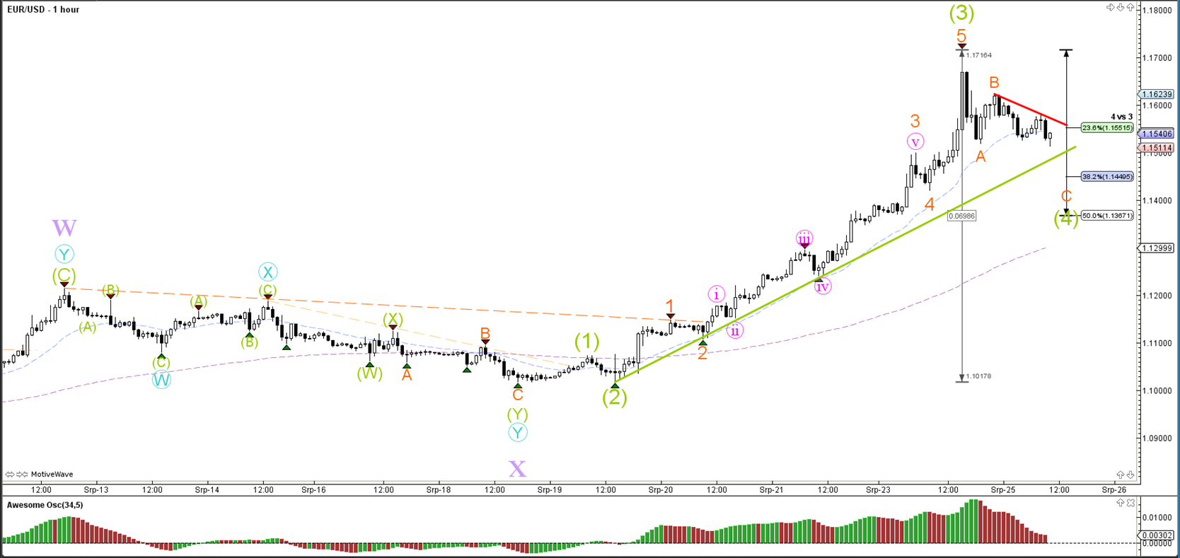Move the Awesome Osc panel using its arrow icon
The height and width of the screenshot is (558, 1180).
(x=1121, y=503)
